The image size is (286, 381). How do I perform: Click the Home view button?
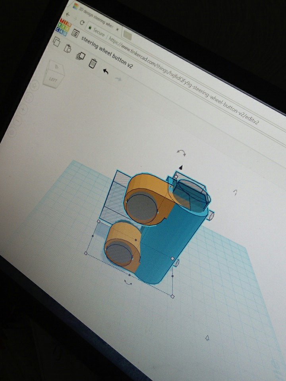click(x=35, y=85)
